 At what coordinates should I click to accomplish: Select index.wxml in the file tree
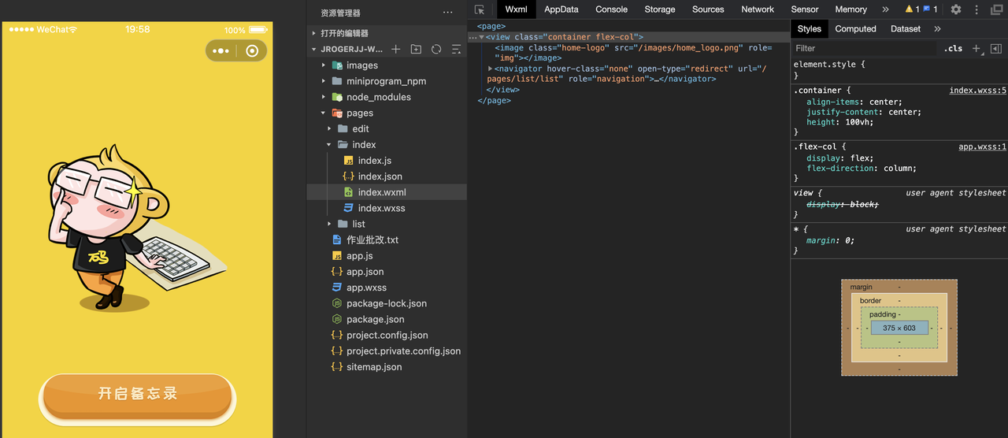click(387, 192)
